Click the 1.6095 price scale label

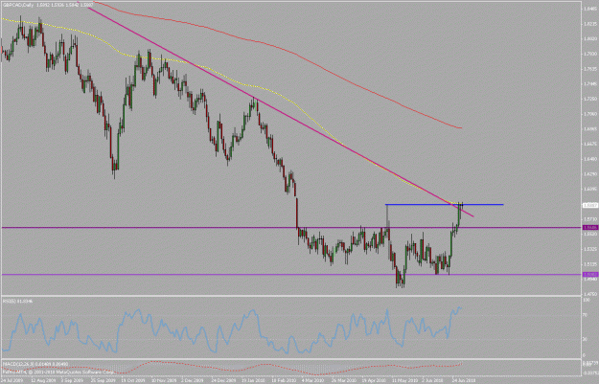[590, 189]
